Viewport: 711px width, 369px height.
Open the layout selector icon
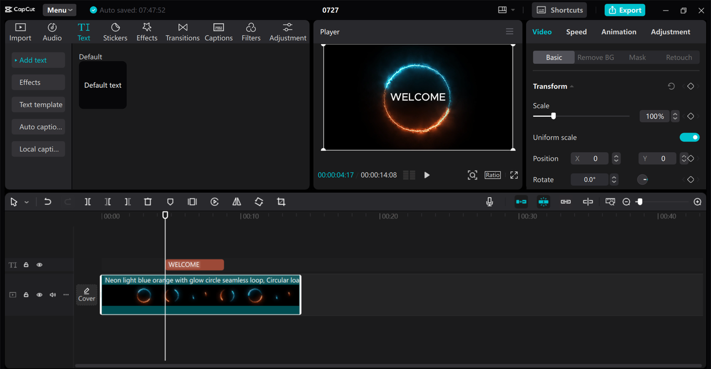(x=502, y=10)
